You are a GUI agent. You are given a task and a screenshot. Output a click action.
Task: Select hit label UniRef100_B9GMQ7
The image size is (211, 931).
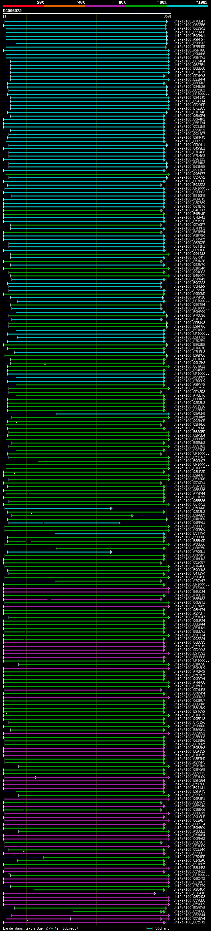pyautogui.click(x=189, y=461)
